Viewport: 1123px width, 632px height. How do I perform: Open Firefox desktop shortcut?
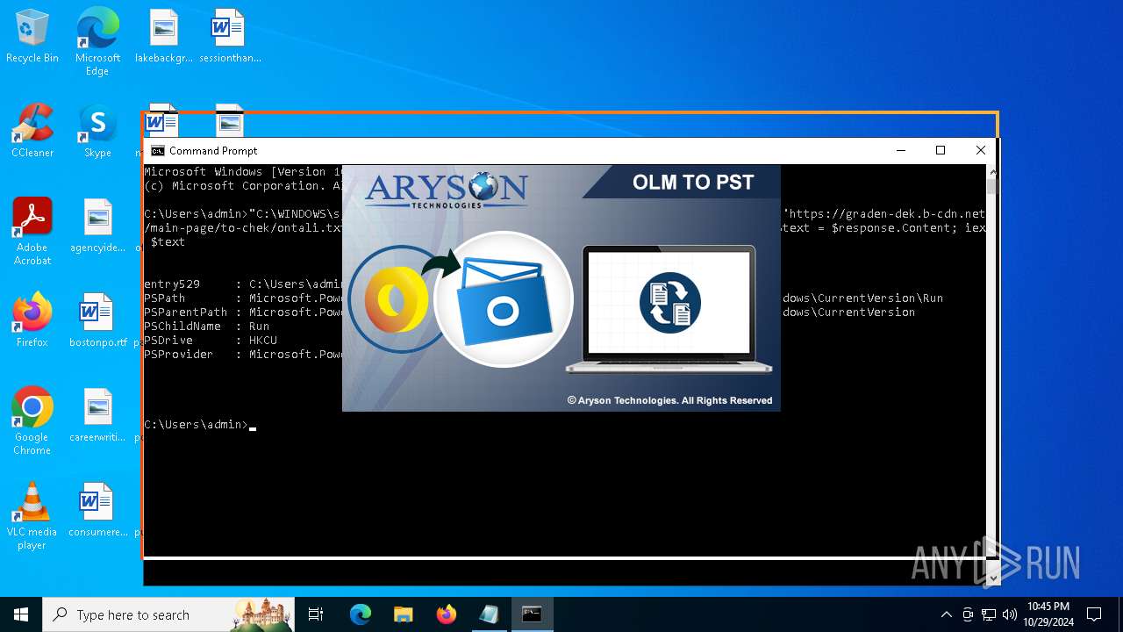pyautogui.click(x=32, y=320)
